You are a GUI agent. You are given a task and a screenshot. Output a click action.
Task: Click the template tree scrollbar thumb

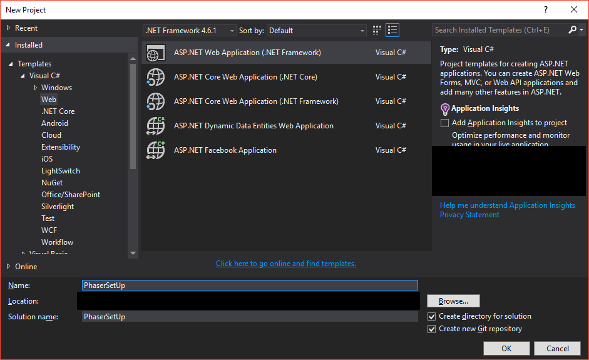click(133, 116)
